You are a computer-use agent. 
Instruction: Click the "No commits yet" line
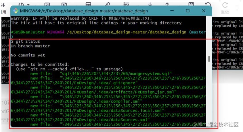click(28, 55)
